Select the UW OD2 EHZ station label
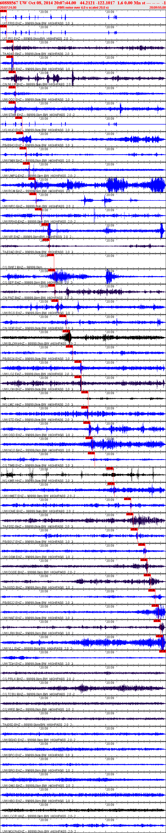The width and height of the screenshot is (166, 833). [38, 100]
